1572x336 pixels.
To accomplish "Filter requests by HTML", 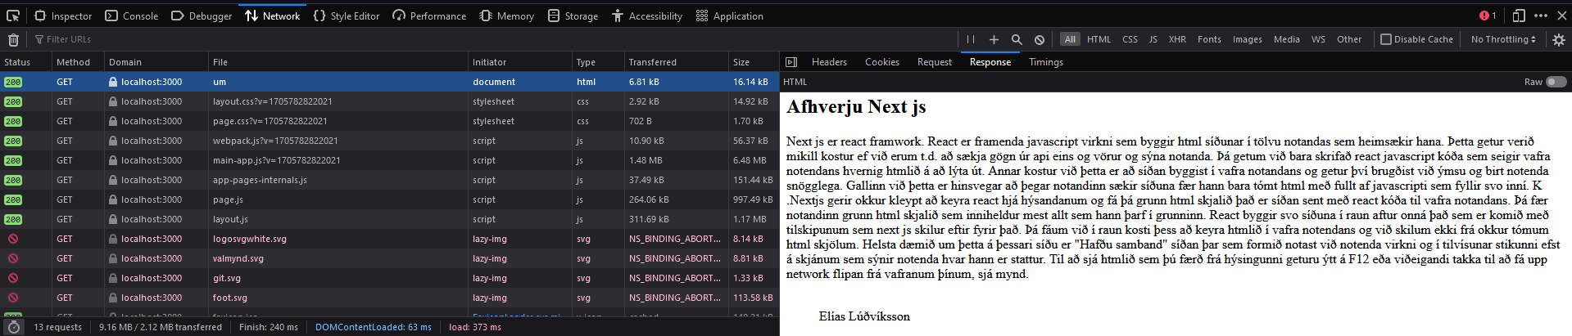I will point(1099,39).
